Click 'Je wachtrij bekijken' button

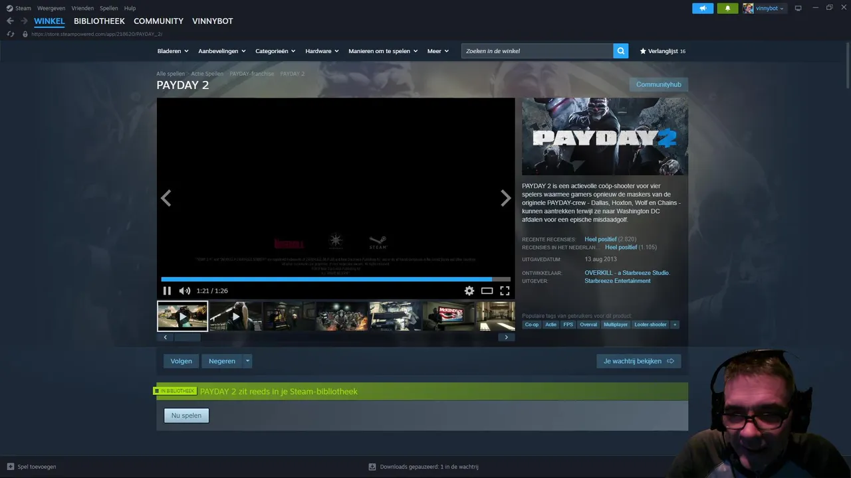click(638, 361)
